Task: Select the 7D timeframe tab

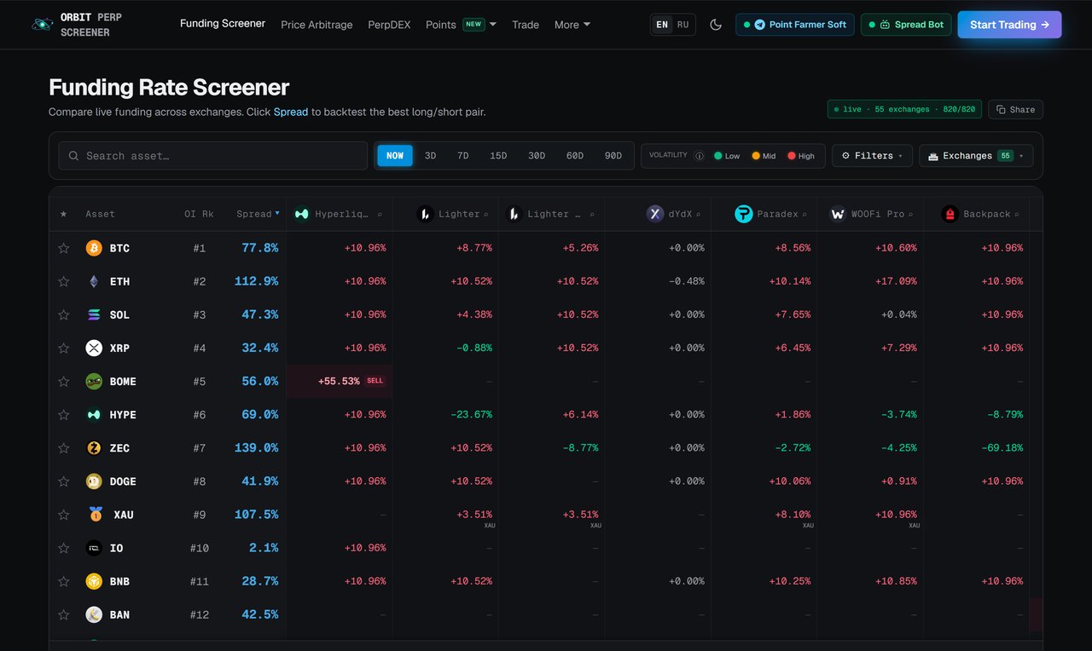Action: click(463, 156)
